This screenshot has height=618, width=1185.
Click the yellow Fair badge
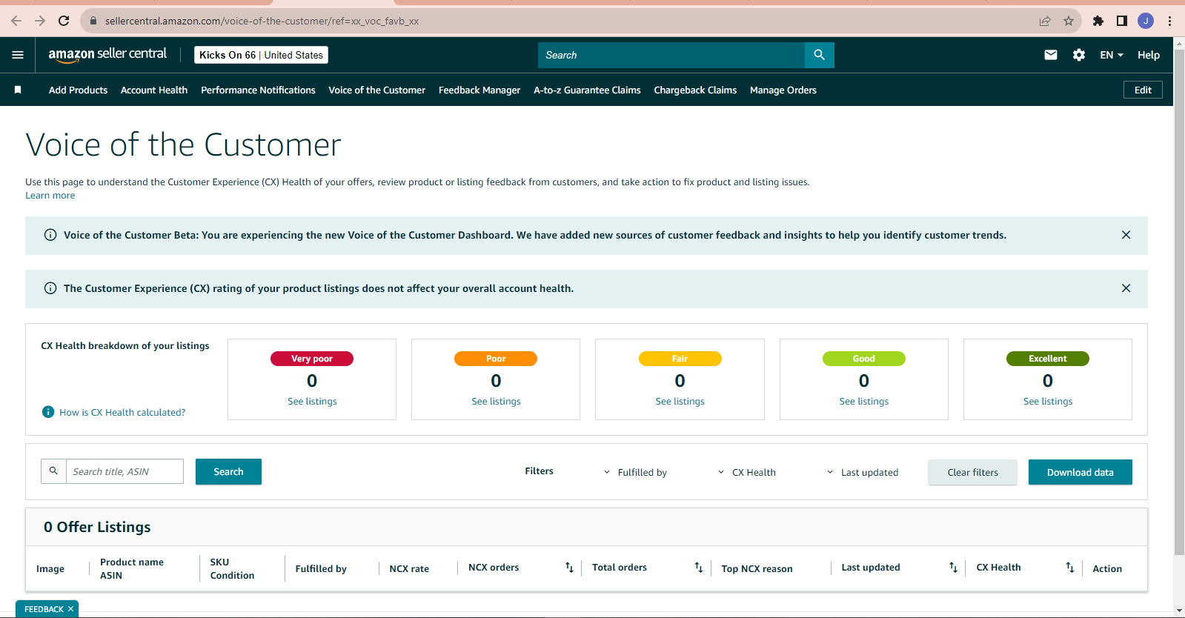680,359
